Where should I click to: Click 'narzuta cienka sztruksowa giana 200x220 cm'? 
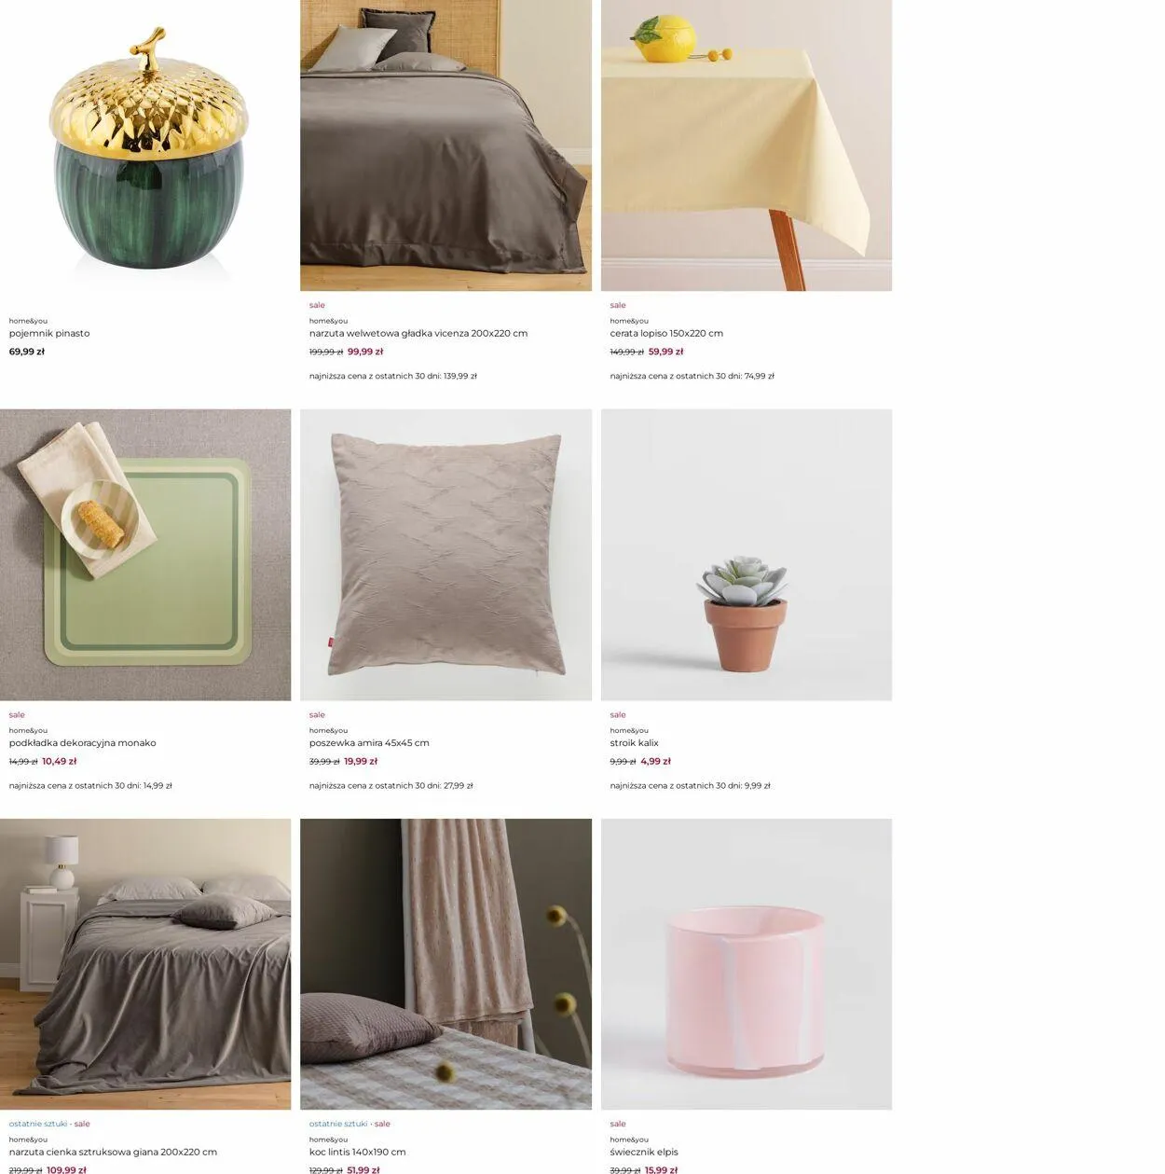(113, 1152)
